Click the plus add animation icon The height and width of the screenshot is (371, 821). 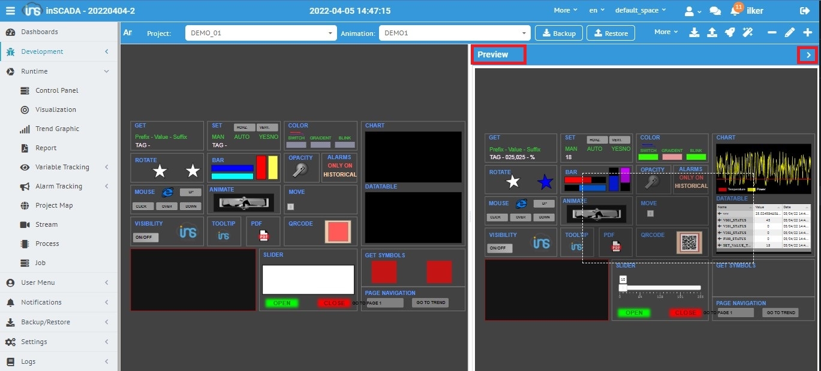click(x=807, y=32)
